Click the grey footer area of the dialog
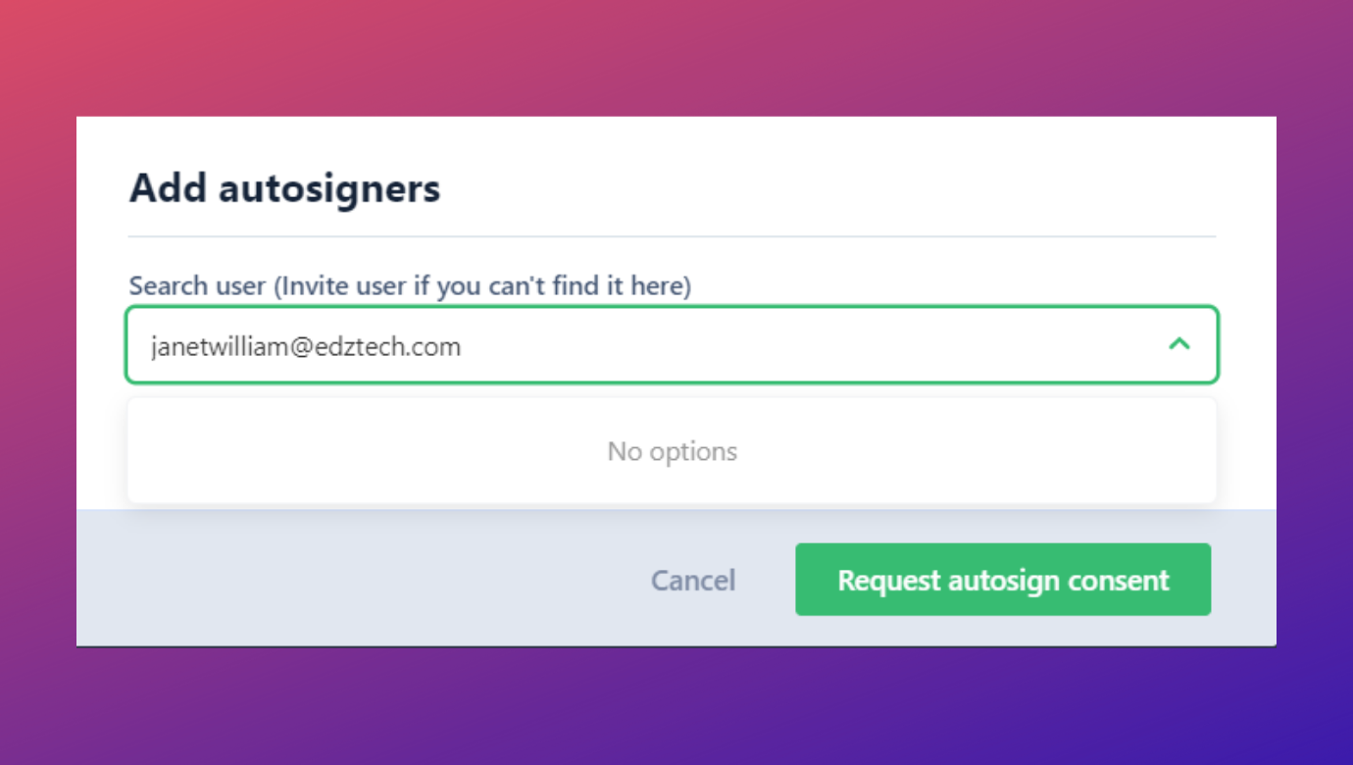Screen dimensions: 1353x765 click(x=294, y=579)
